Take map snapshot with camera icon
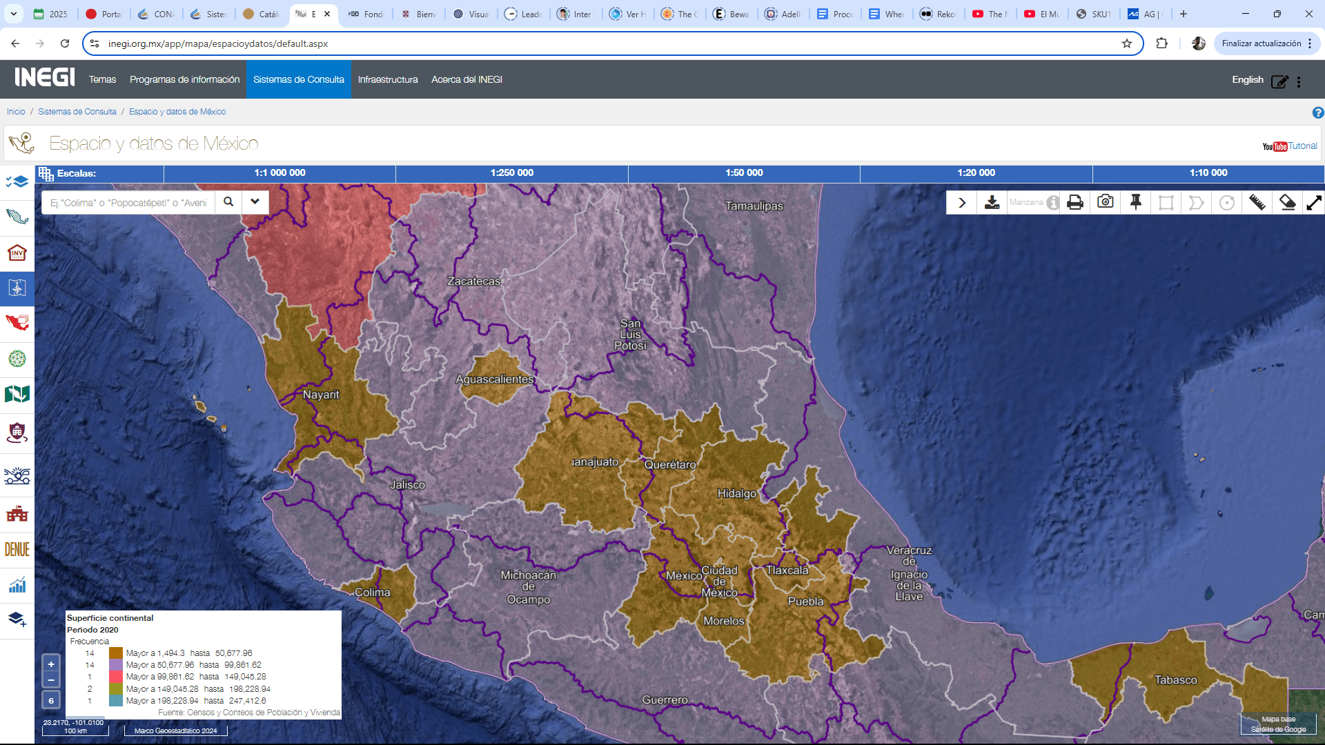Screen dimensions: 1325x745 [x=1105, y=202]
